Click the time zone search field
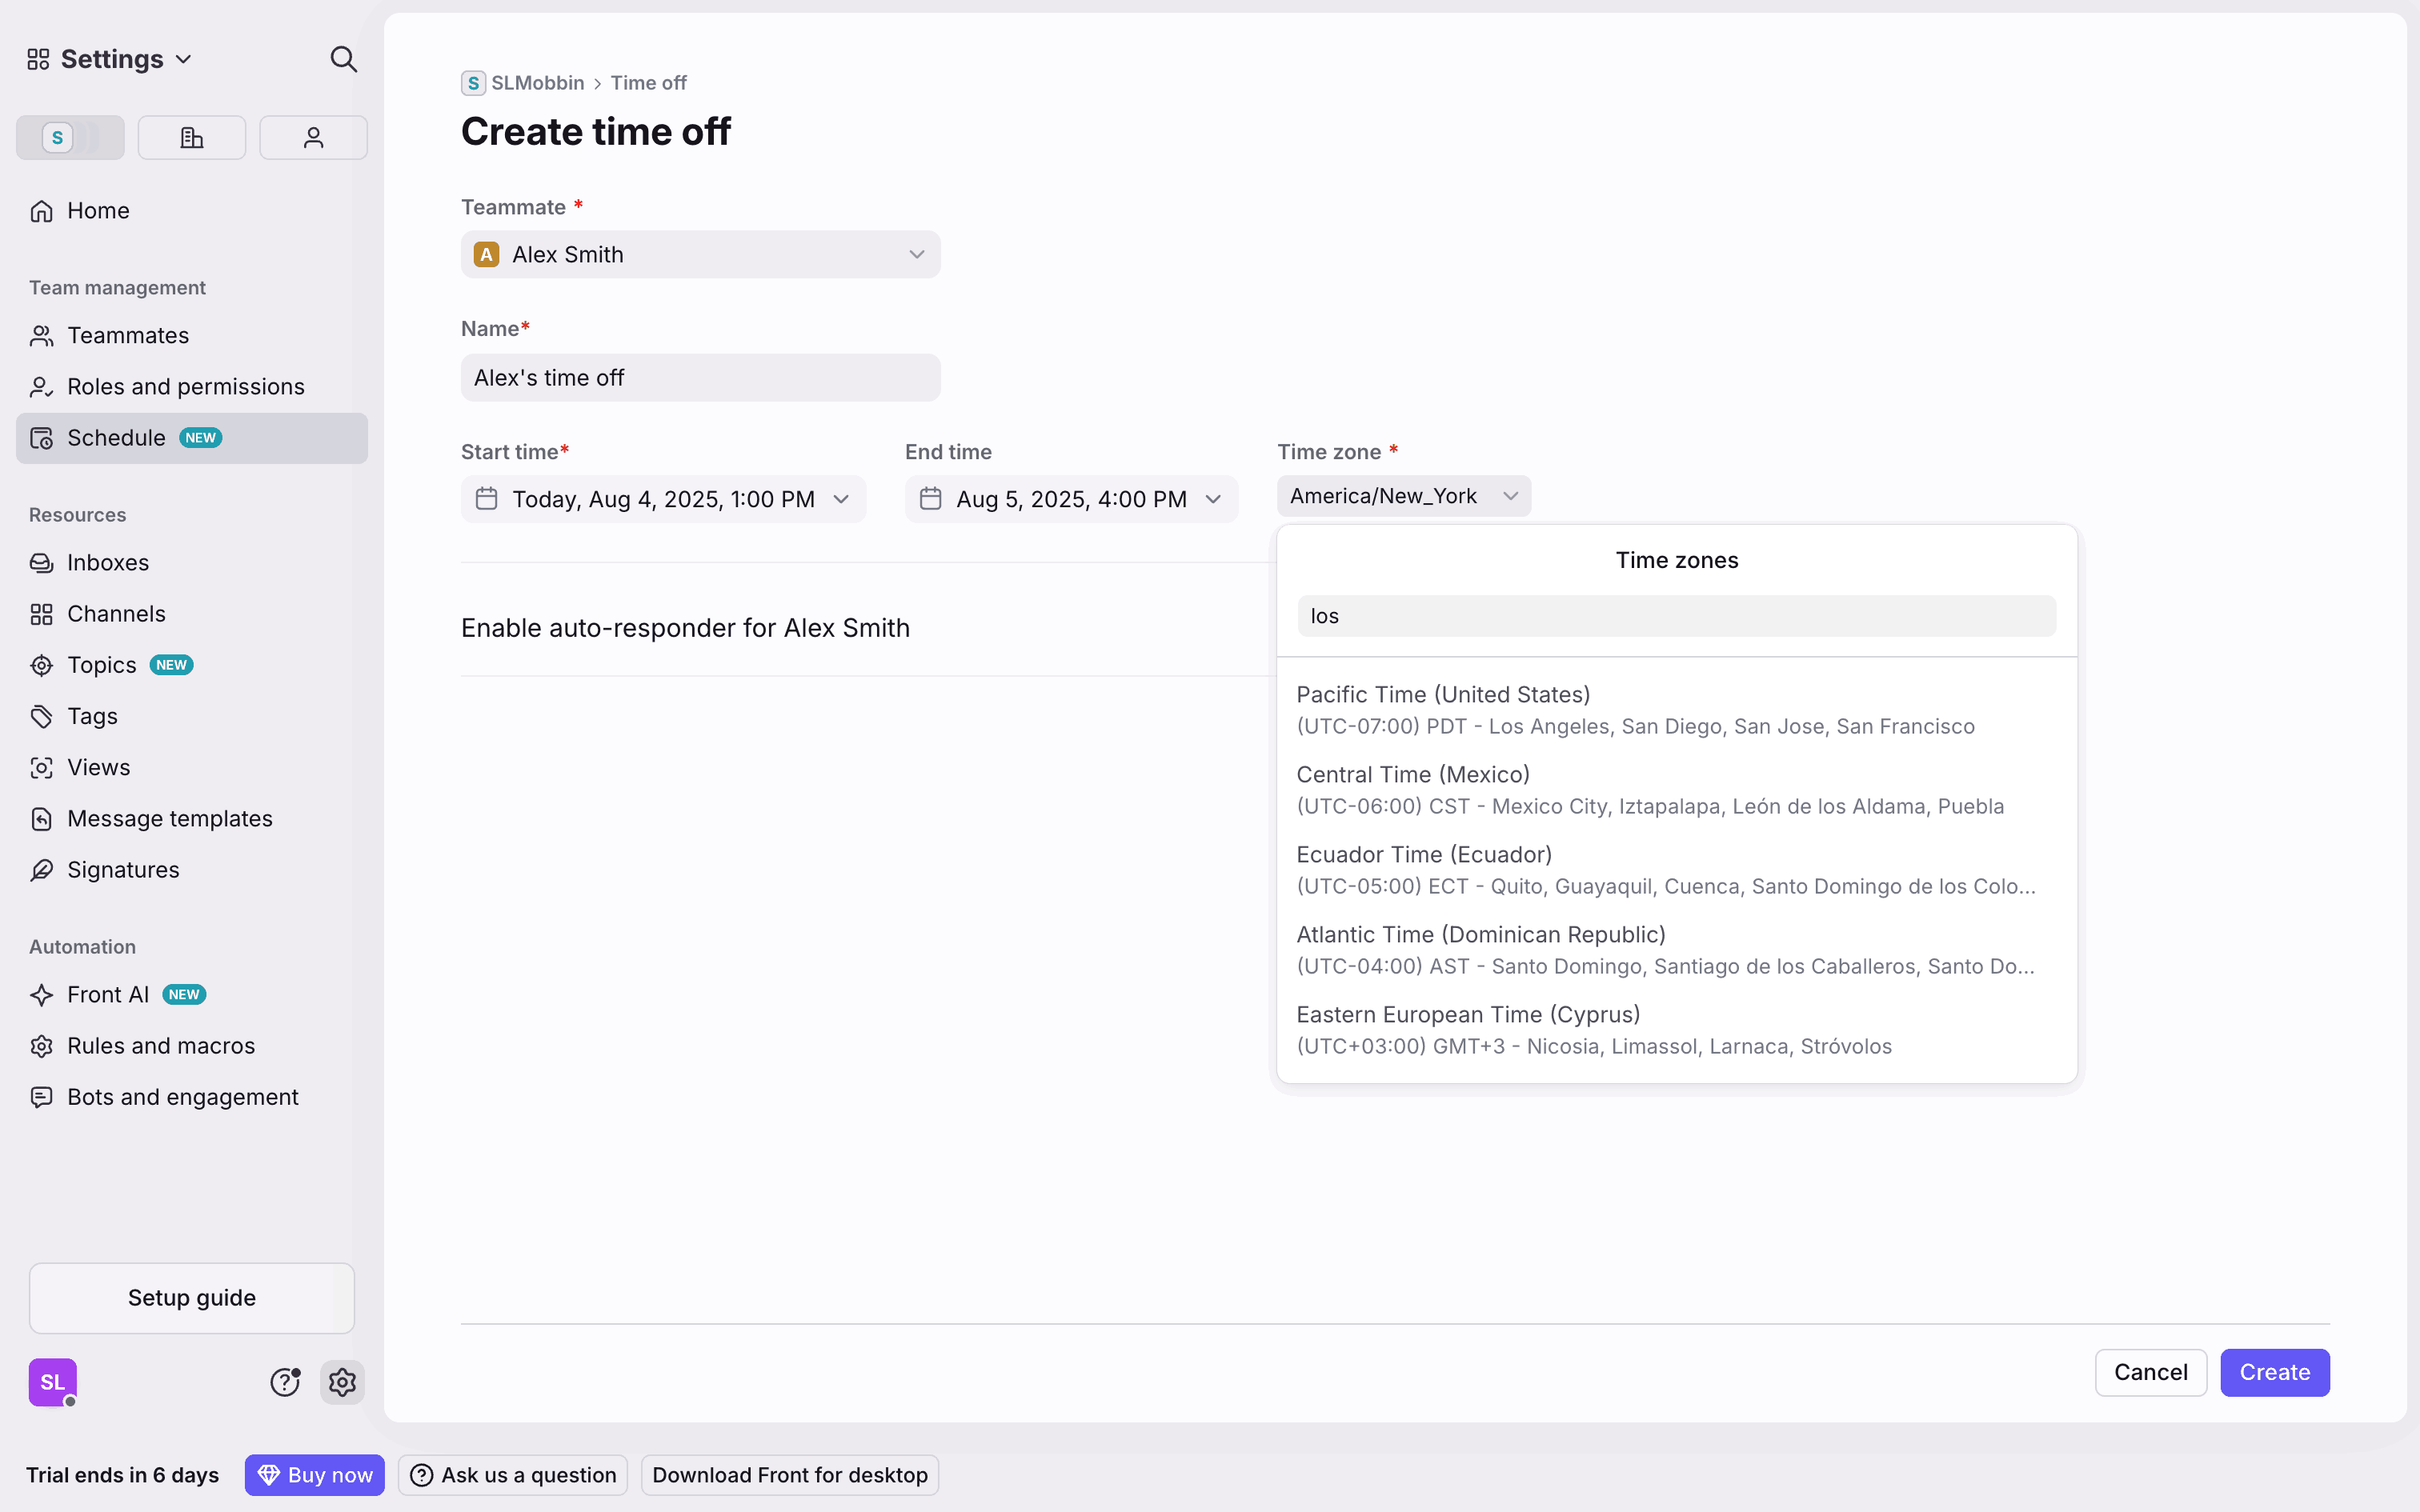Viewport: 2420px width, 1512px height. [1676, 616]
